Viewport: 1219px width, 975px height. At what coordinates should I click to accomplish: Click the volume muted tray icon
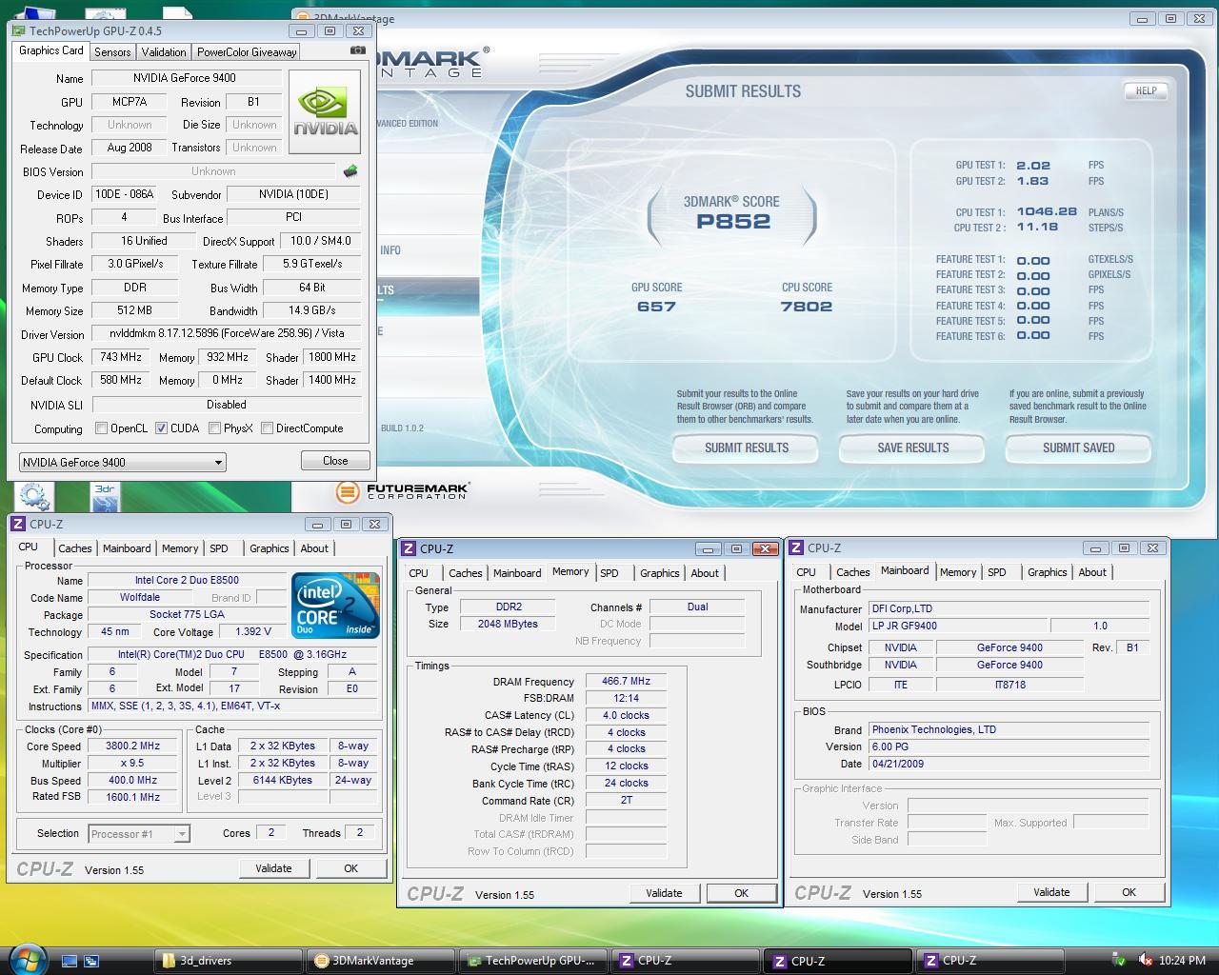1146,961
